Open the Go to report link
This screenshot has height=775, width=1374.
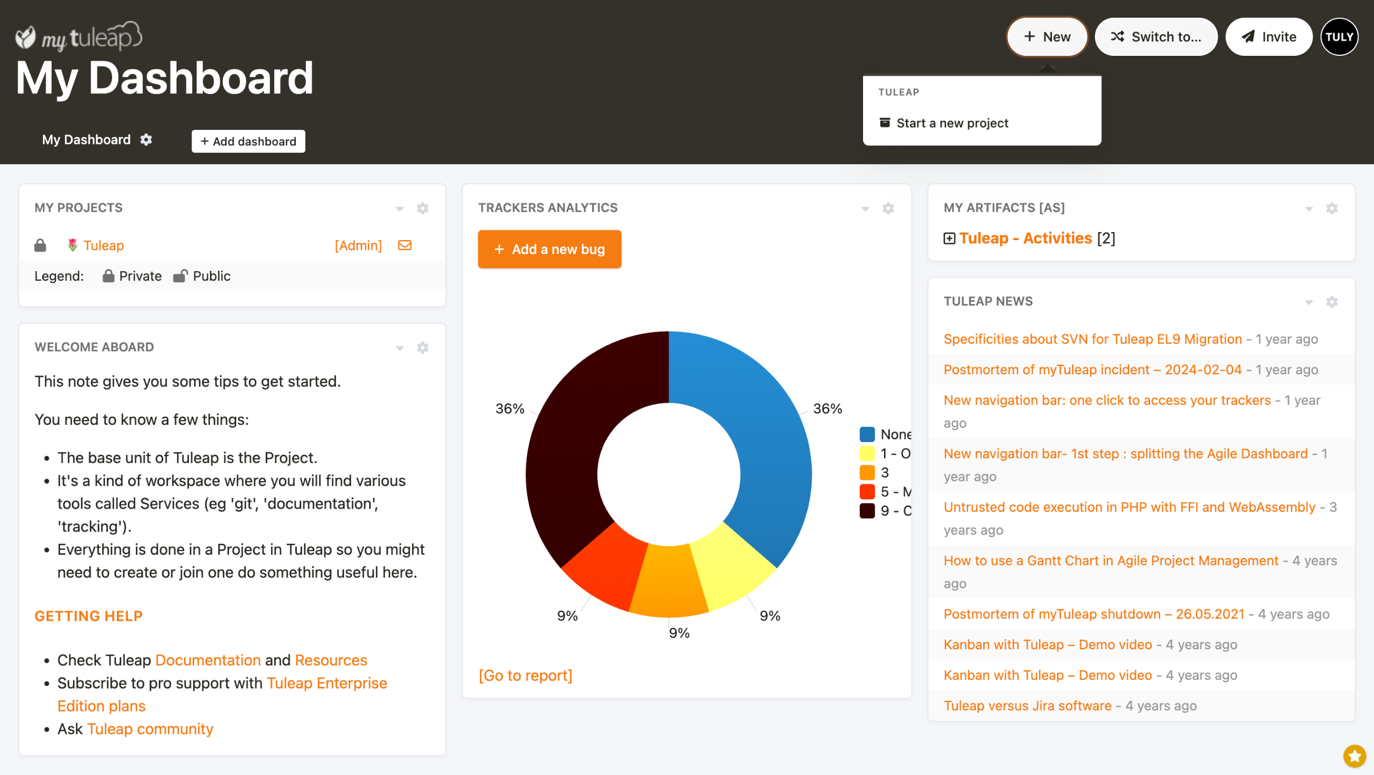(525, 675)
